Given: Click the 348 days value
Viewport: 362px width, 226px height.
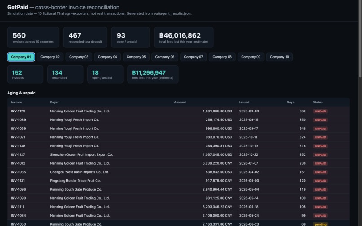Looking at the screenshot, I should 302,128.
